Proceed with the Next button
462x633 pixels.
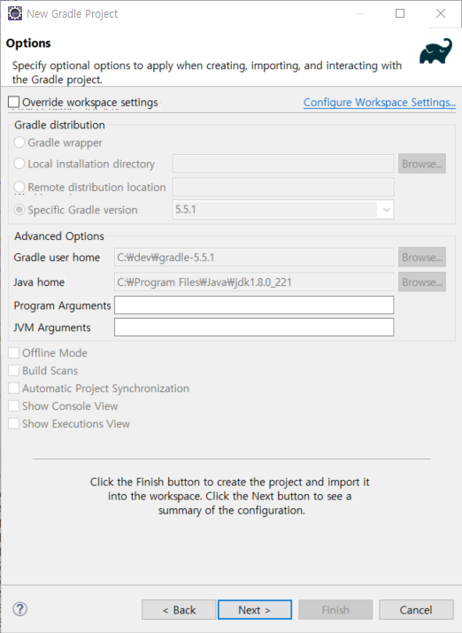point(255,610)
